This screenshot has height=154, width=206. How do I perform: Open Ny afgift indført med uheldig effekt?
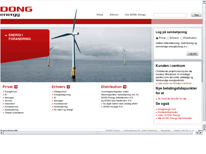click(120, 104)
